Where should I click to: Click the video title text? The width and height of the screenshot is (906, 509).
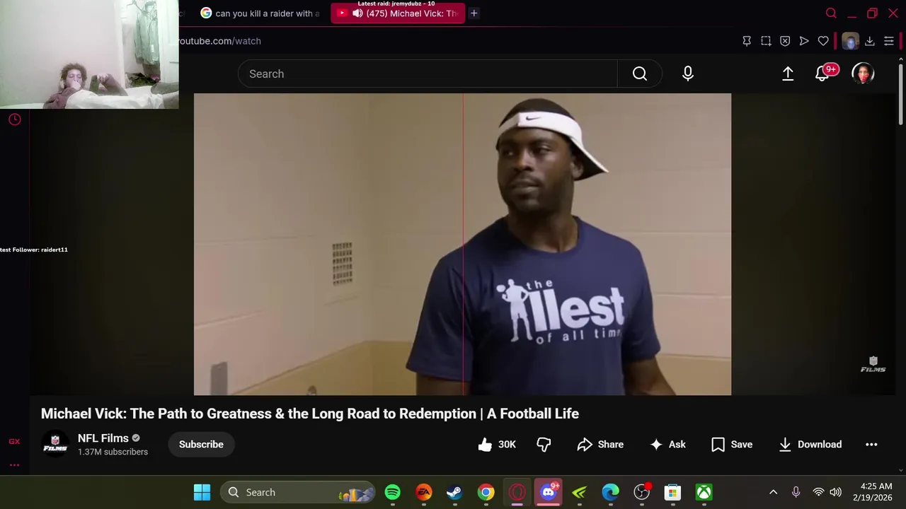[310, 414]
